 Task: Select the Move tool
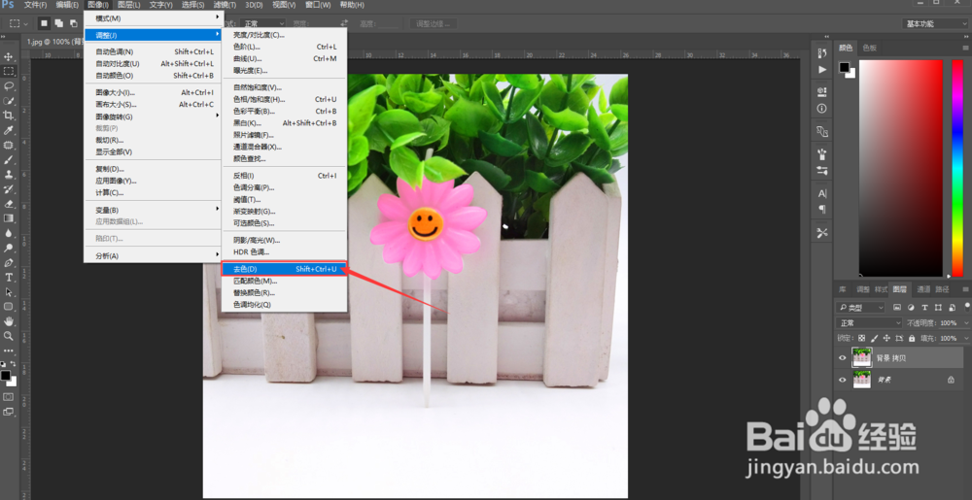tap(9, 56)
